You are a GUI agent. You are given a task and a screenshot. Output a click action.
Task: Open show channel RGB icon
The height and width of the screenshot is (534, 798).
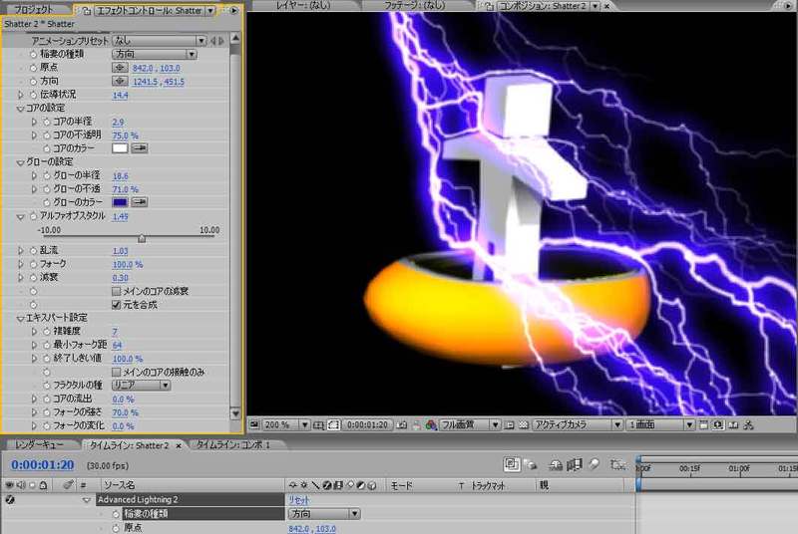(x=431, y=424)
